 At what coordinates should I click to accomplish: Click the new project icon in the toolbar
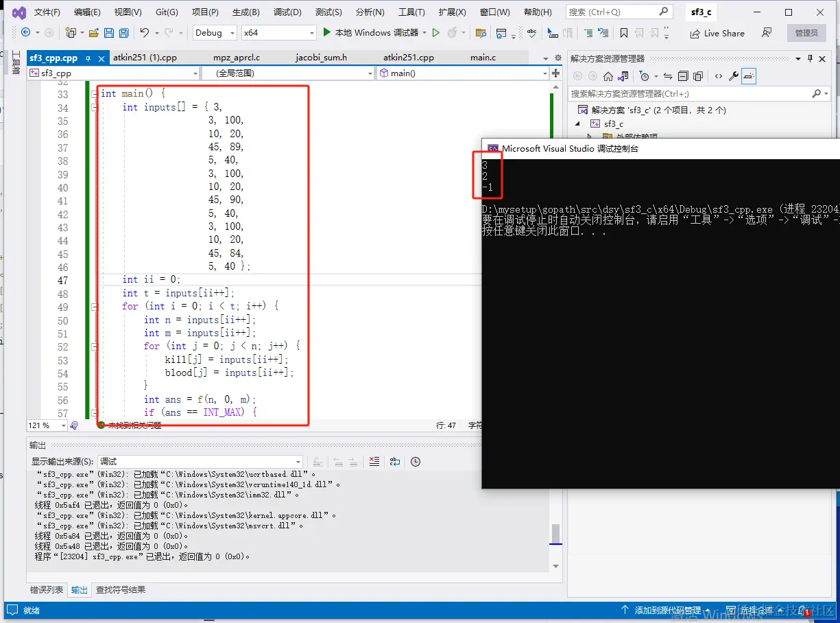70,32
